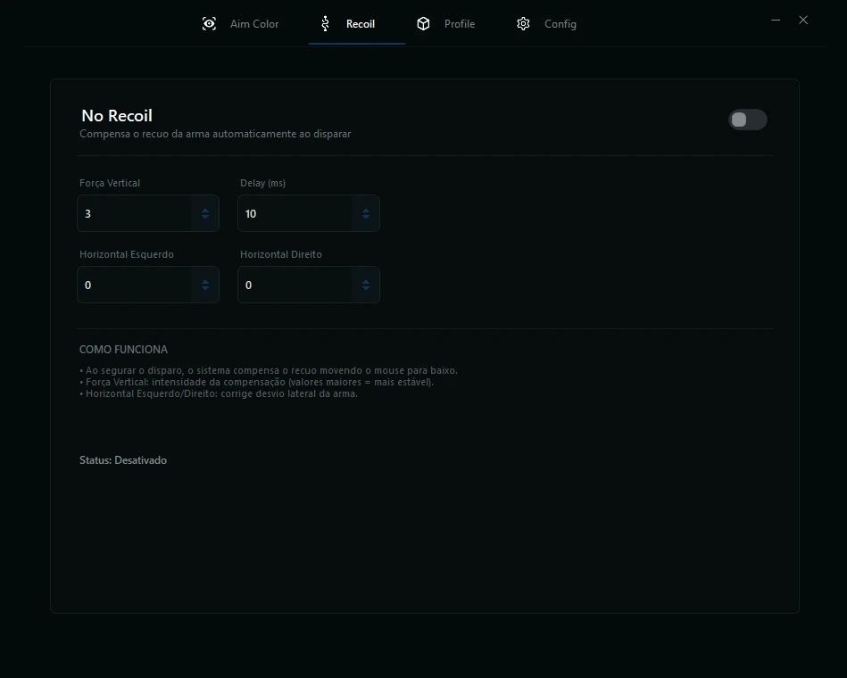Image resolution: width=847 pixels, height=678 pixels.
Task: Minimize the application window
Action: [776, 20]
